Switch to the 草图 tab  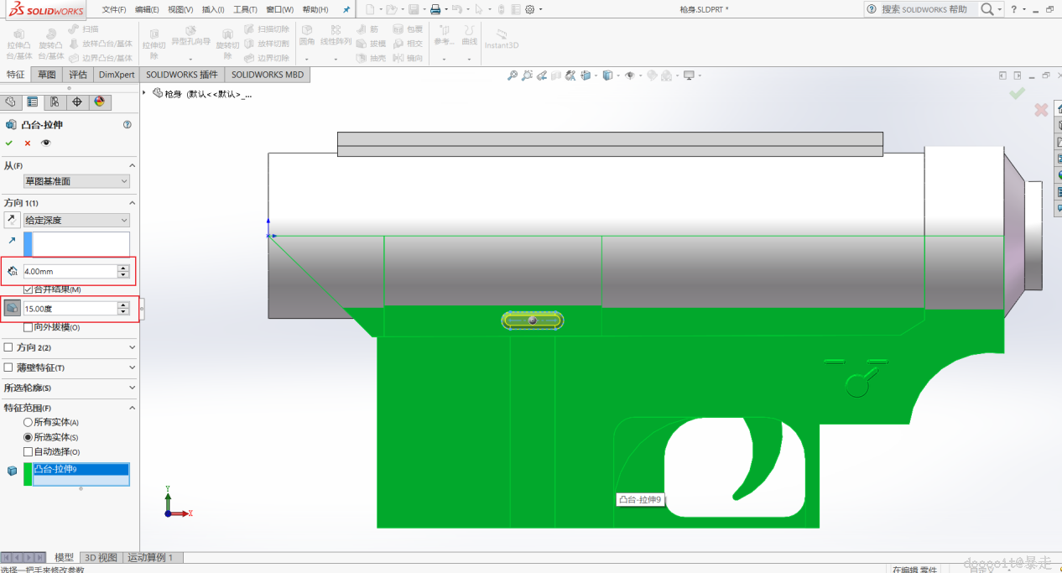(x=47, y=75)
